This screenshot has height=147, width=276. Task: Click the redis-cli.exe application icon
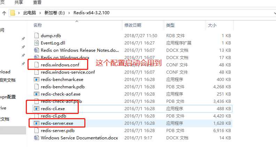[37, 109]
